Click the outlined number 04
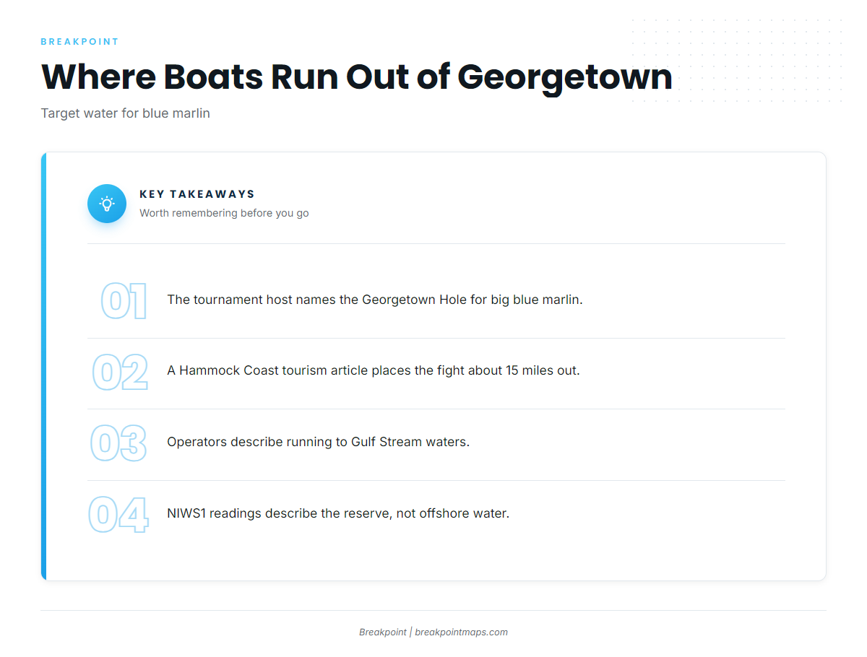Image resolution: width=867 pixels, height=657 pixels. [118, 515]
